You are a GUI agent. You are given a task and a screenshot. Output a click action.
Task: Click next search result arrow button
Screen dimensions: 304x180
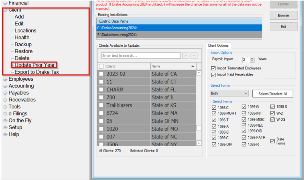coord(194,56)
